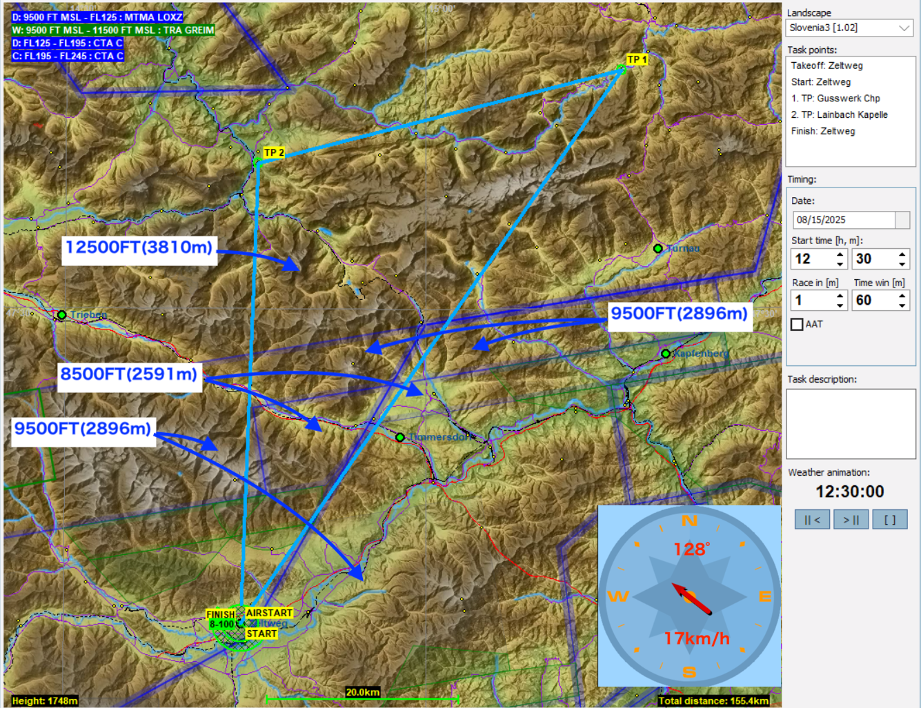The image size is (921, 708).
Task: Open the Landscape dropdown
Action: [904, 28]
